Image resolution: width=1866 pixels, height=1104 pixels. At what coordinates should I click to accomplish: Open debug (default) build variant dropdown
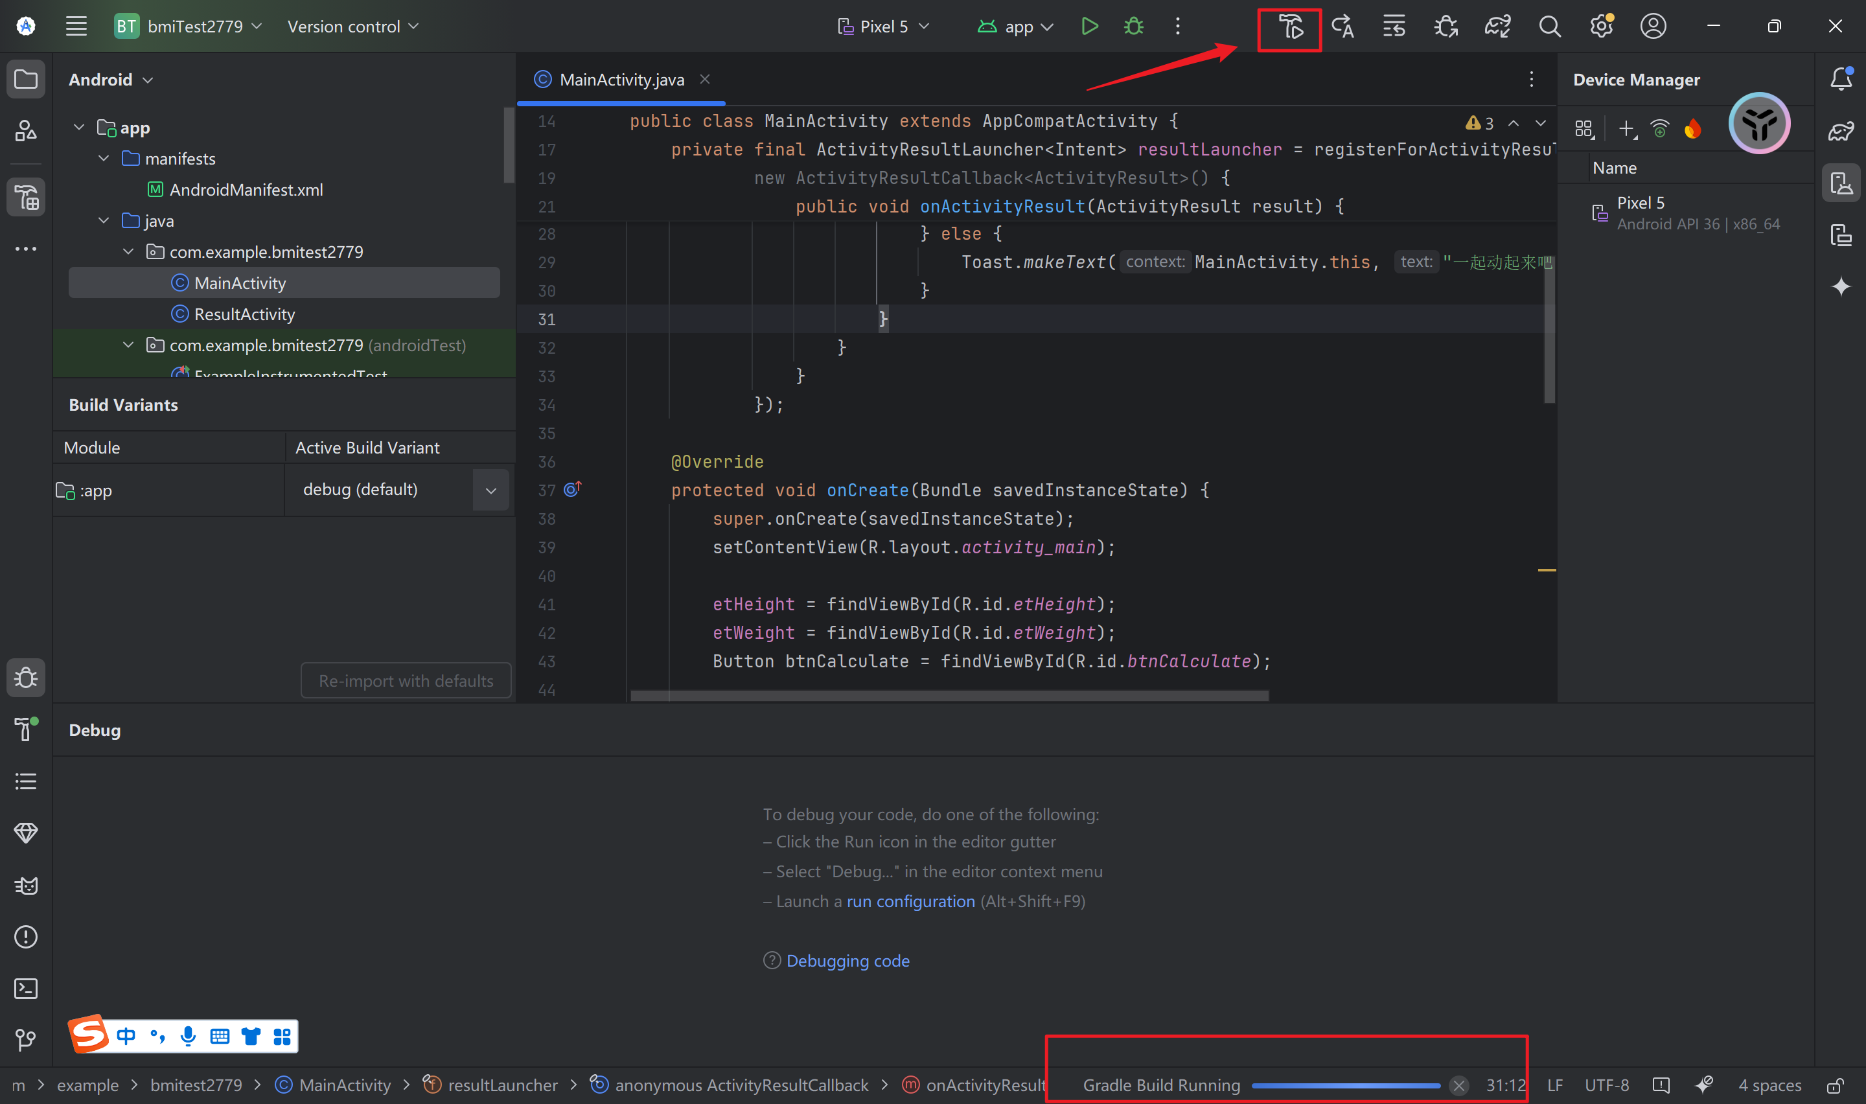point(490,490)
